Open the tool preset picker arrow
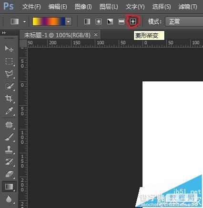Screen dimensions: 203x208 click(24, 21)
